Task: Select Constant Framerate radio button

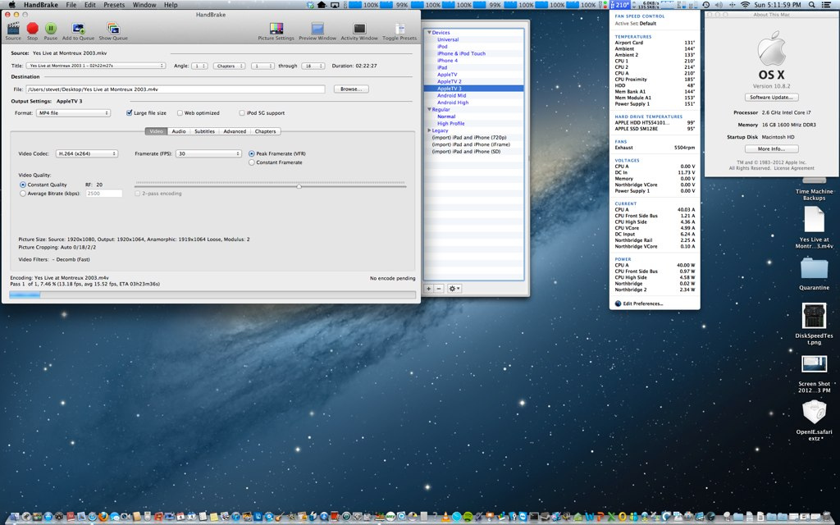Action: [252, 162]
